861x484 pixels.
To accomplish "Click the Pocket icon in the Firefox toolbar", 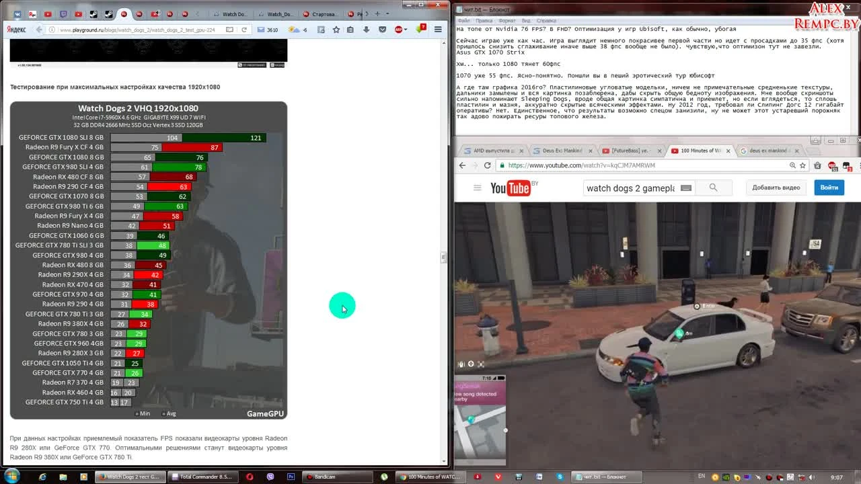I will 382,30.
